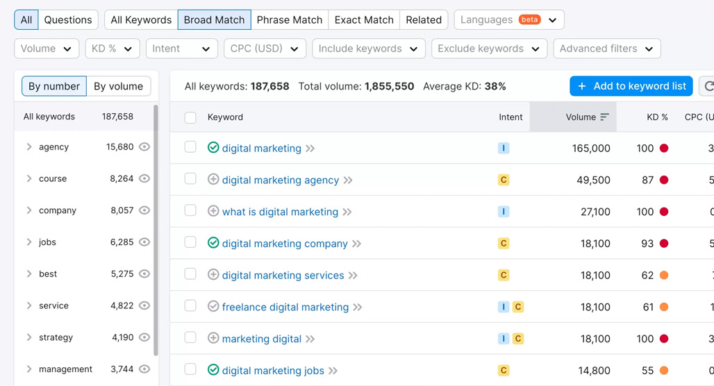Switch grouping to By volume
Image resolution: width=714 pixels, height=386 pixels.
[118, 86]
